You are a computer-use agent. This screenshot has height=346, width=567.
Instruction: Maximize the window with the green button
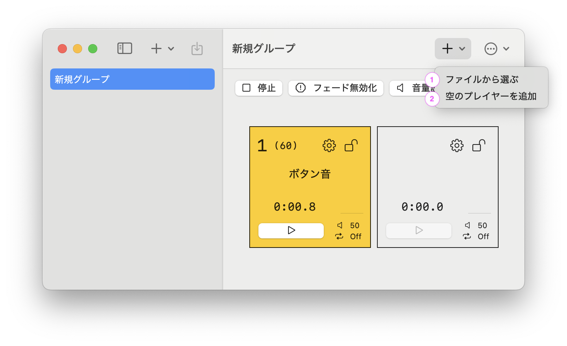pos(93,49)
